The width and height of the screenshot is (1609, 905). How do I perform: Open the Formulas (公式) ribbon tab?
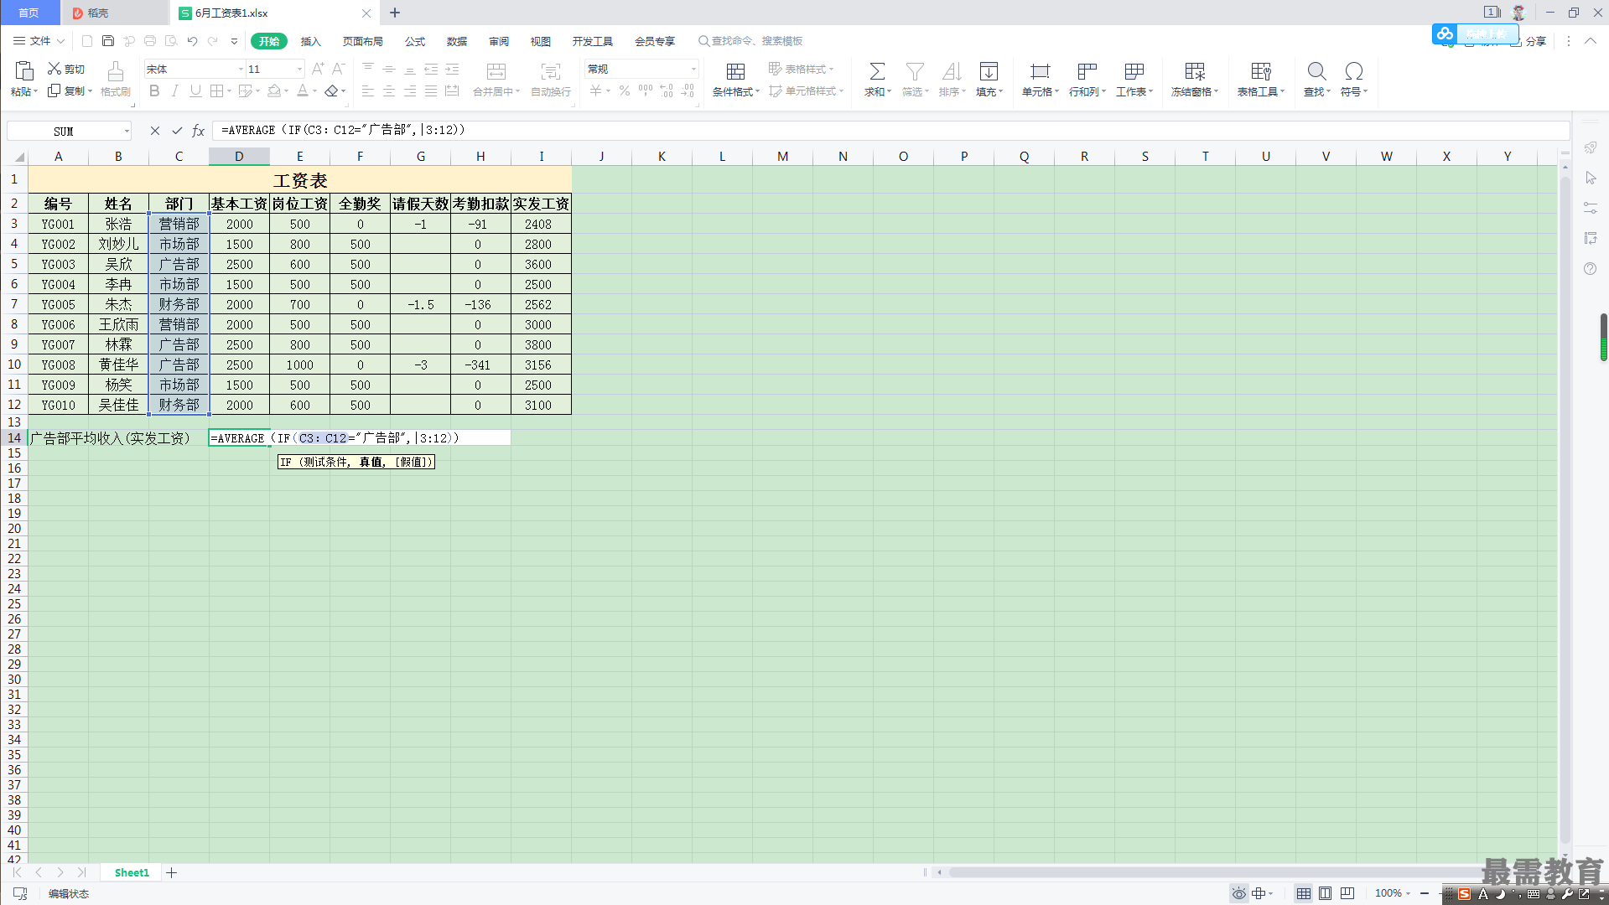point(415,41)
